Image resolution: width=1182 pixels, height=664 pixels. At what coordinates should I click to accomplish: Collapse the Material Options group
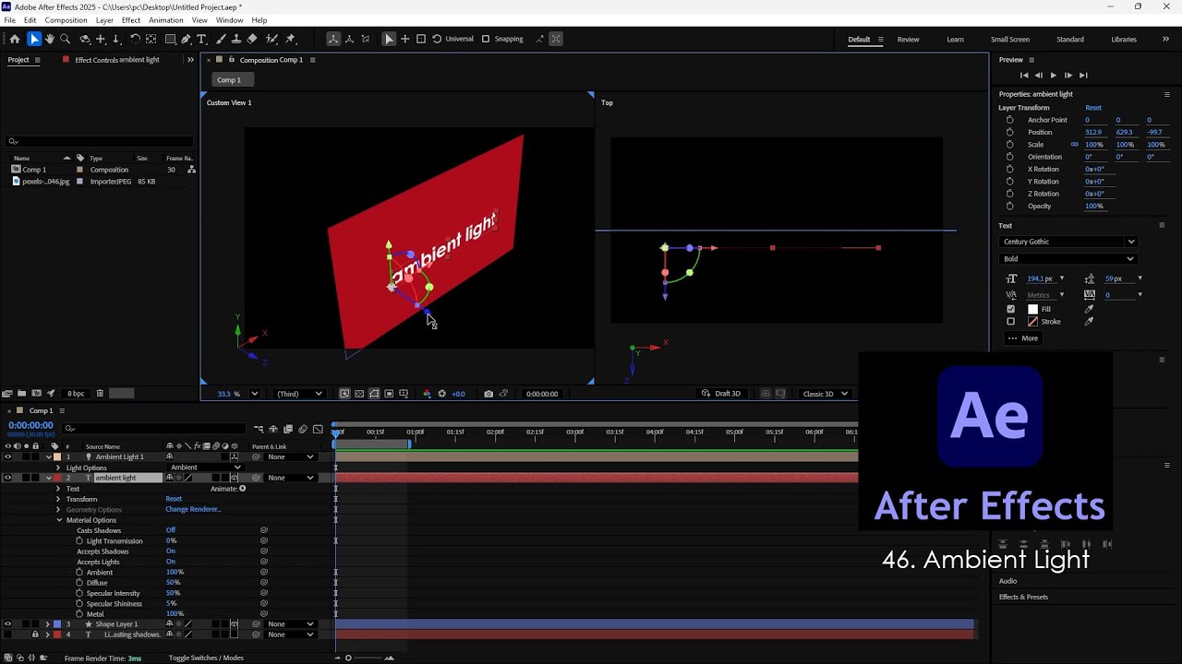pos(59,520)
